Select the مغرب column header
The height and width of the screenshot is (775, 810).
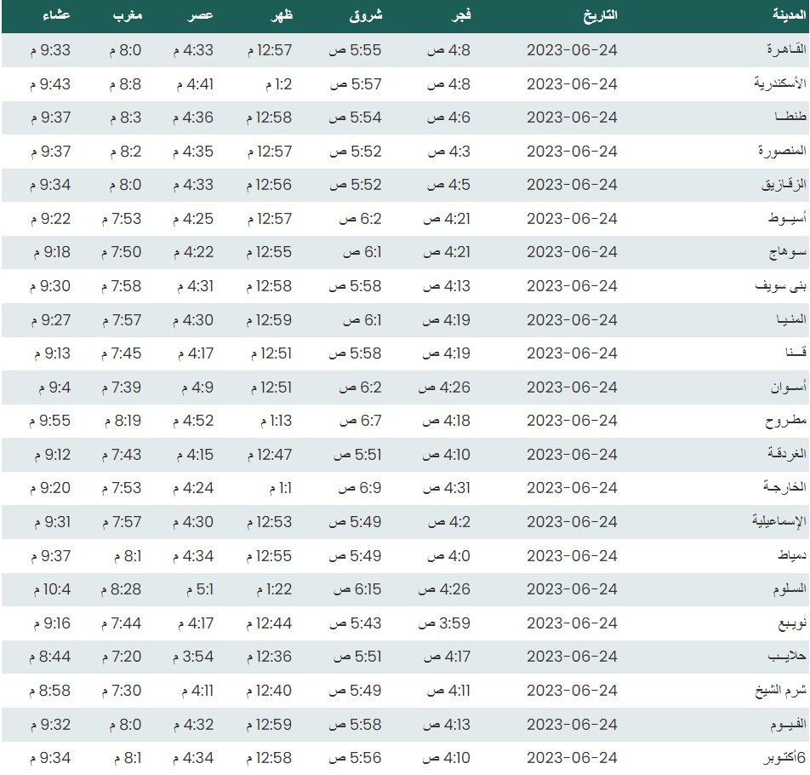(127, 15)
